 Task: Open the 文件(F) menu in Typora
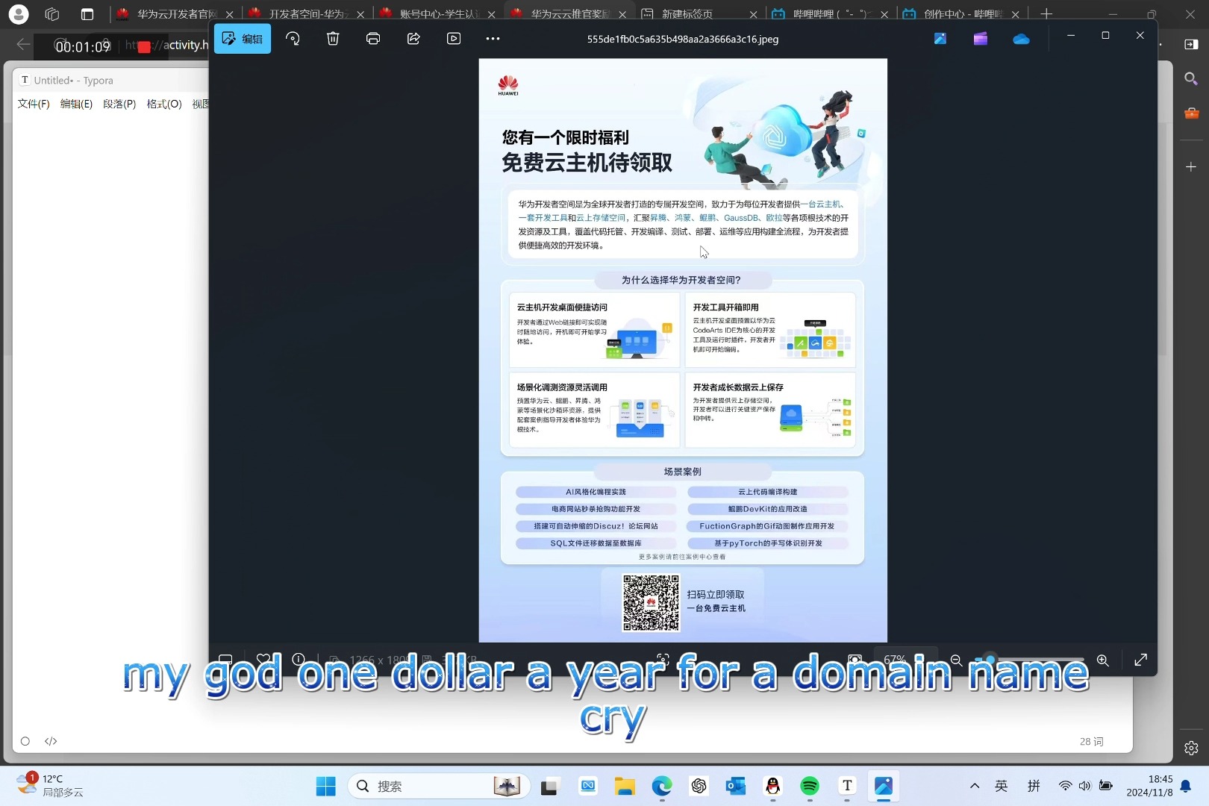pyautogui.click(x=34, y=104)
